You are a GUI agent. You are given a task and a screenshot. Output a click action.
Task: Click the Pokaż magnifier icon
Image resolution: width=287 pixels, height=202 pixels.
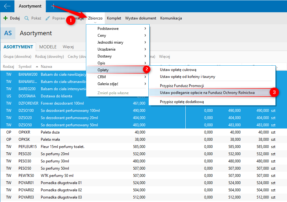coord(27,18)
